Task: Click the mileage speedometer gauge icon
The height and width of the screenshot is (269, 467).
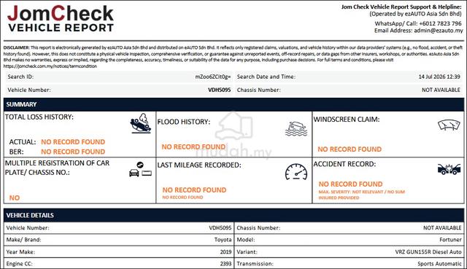Action: click(x=296, y=172)
